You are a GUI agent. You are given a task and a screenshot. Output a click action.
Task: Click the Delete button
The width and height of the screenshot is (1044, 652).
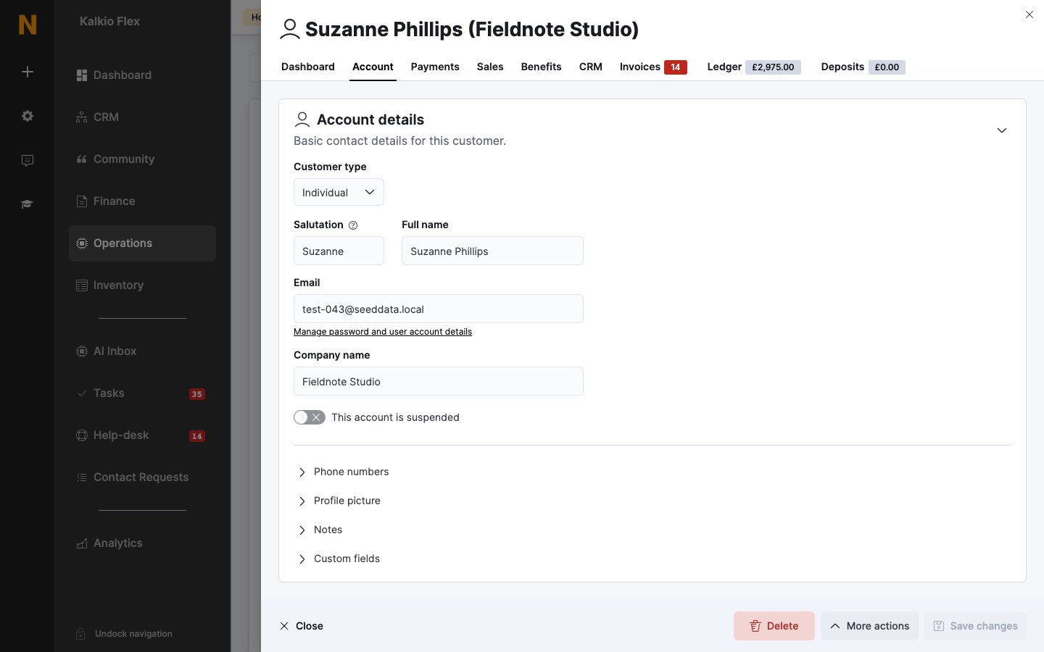click(x=774, y=626)
